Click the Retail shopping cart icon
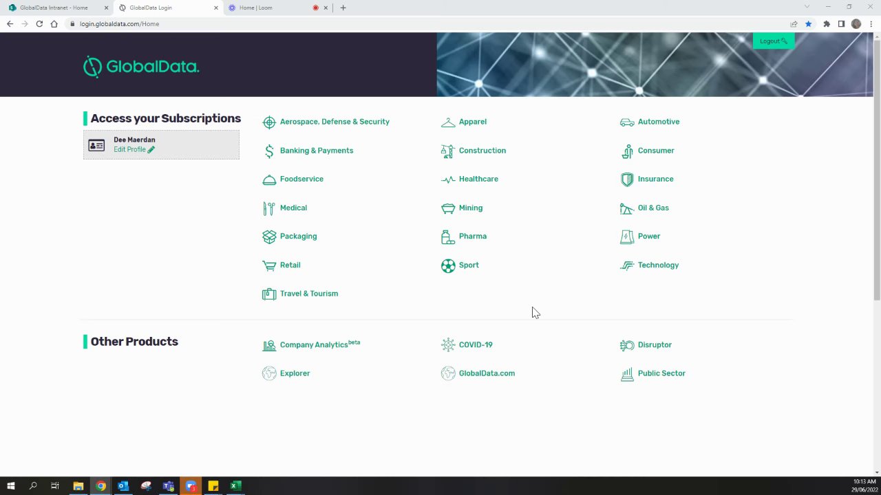Image resolution: width=881 pixels, height=495 pixels. 269,265
